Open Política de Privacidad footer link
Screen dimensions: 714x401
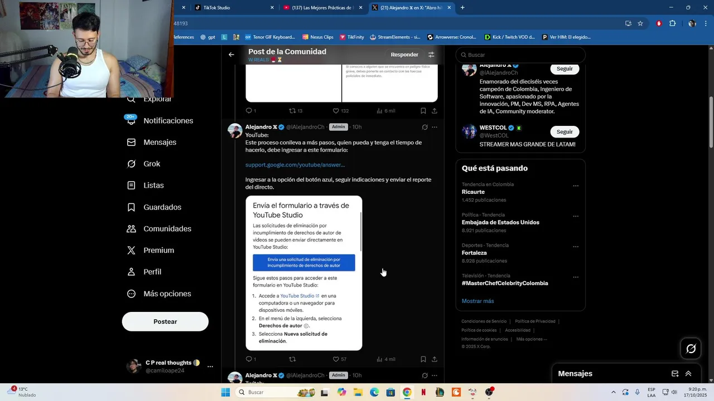(535, 321)
